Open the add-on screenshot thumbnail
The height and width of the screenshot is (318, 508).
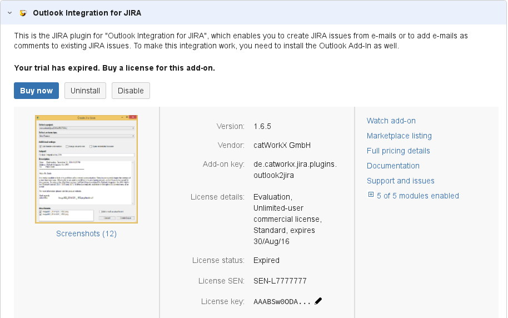point(86,169)
